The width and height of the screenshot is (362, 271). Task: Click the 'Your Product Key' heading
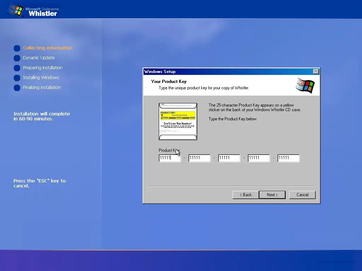coord(169,82)
